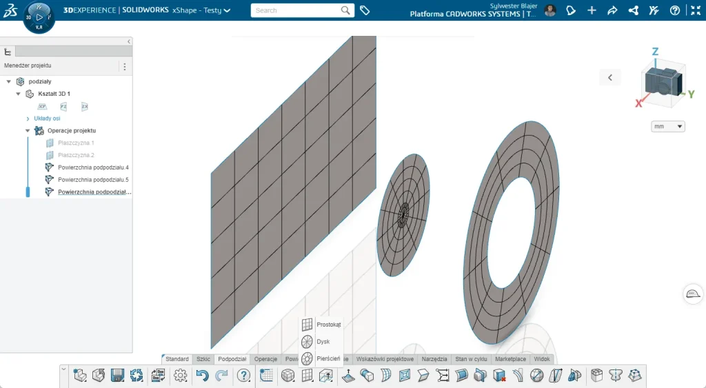This screenshot has height=388, width=706.
Task: Switch to the Operacje tab
Action: click(265, 359)
